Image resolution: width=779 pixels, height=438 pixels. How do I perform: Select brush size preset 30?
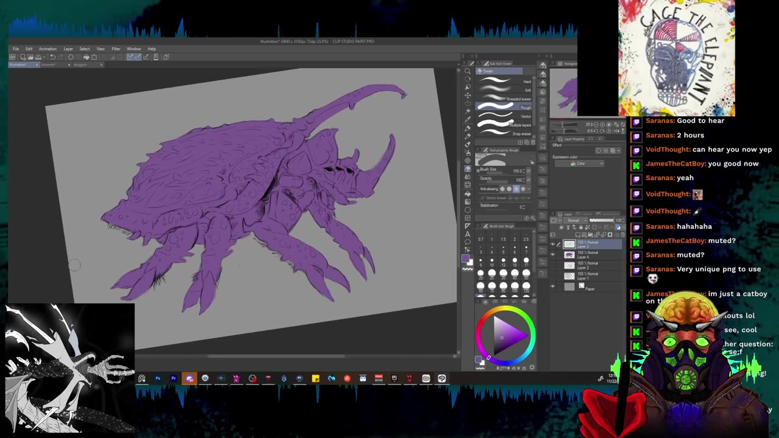click(503, 274)
